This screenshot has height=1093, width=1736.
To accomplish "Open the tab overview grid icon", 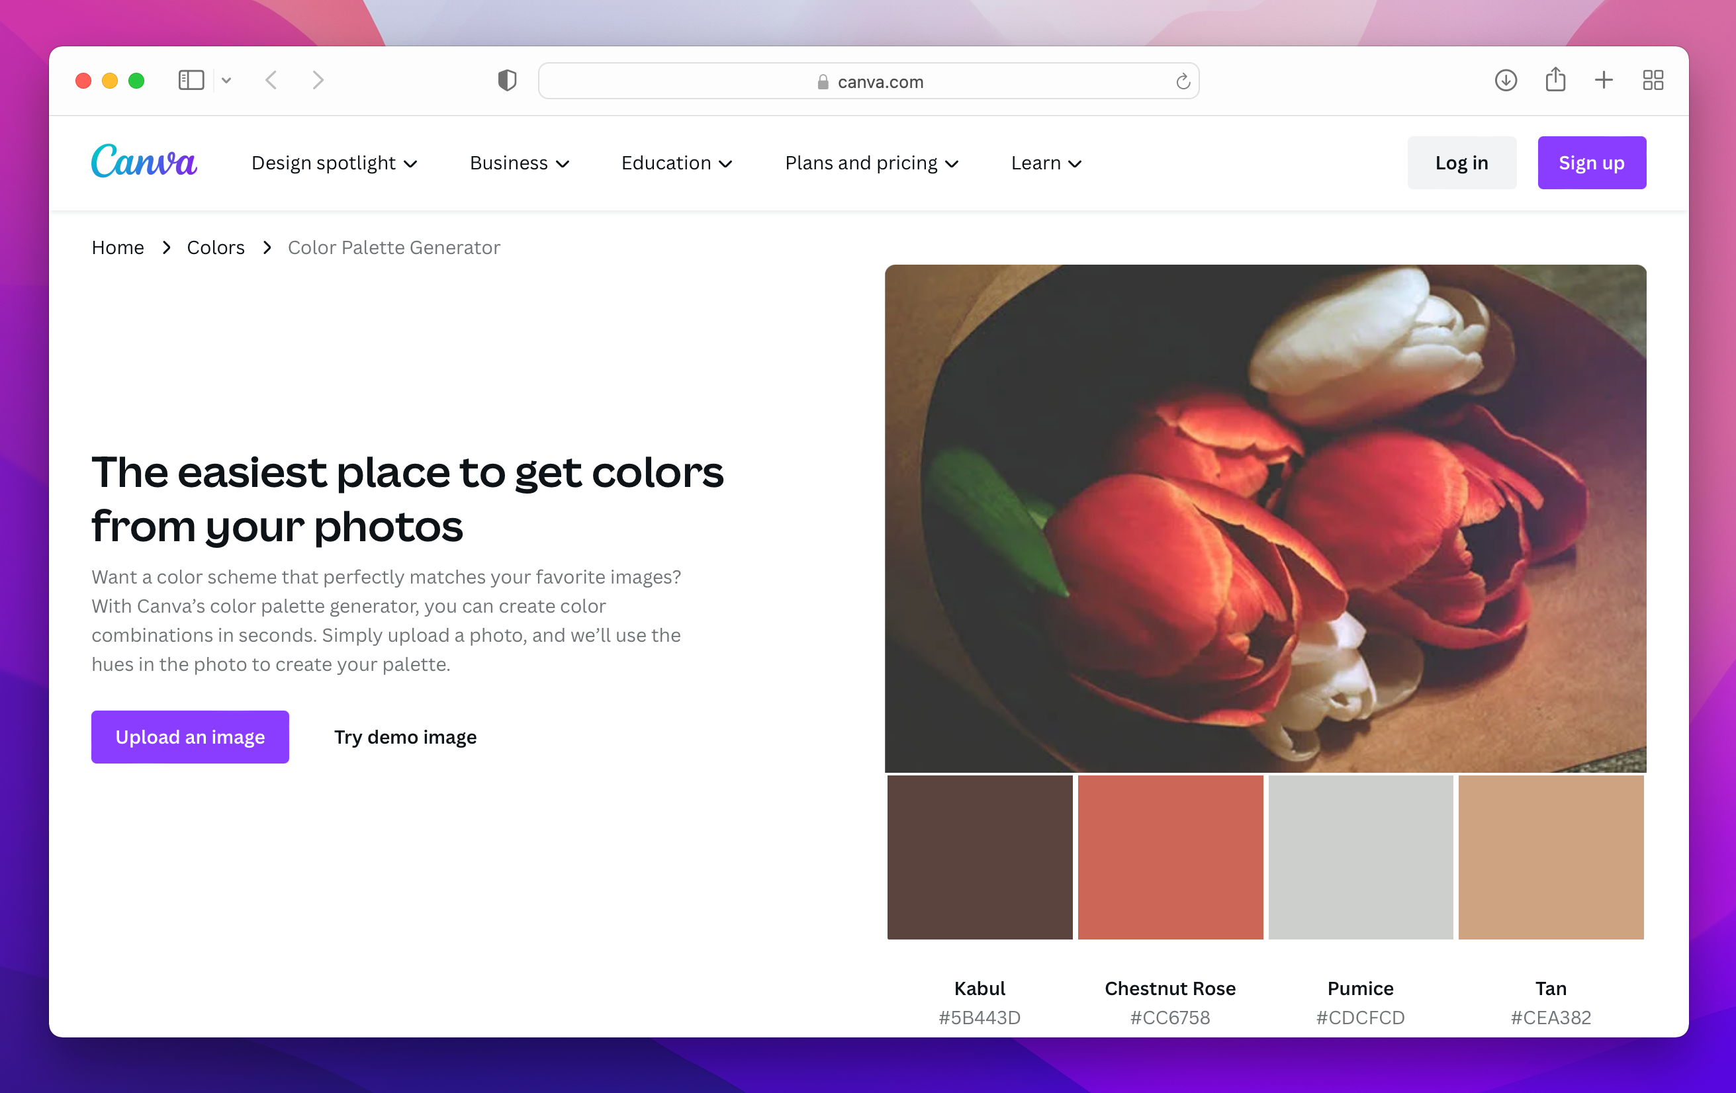I will pos(1653,80).
